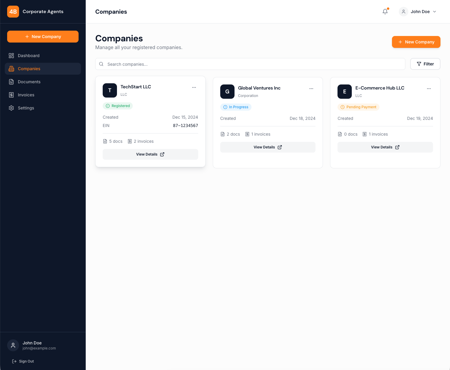Click the Registered status badge
This screenshot has height=370, width=450.
click(118, 106)
